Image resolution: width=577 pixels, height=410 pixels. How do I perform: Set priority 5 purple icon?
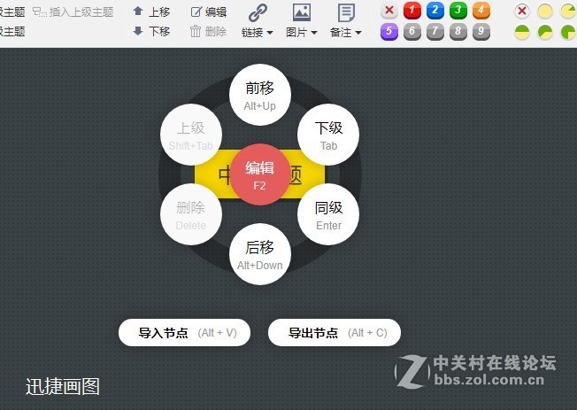tap(389, 32)
